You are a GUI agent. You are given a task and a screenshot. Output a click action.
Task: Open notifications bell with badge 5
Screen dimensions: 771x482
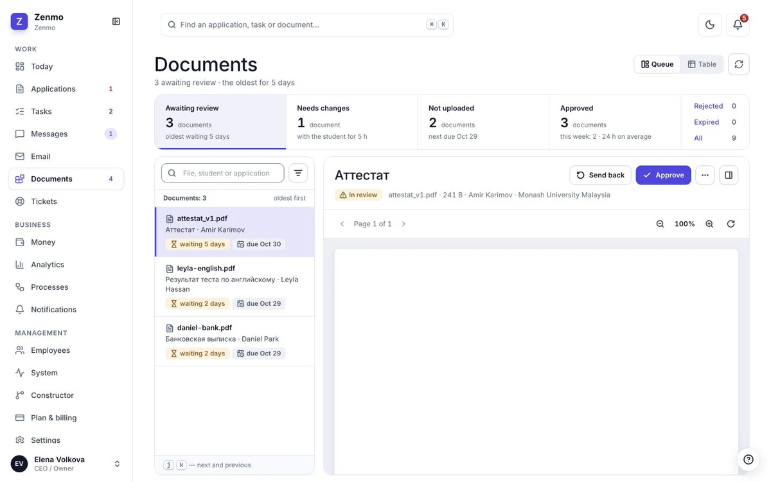[738, 24]
